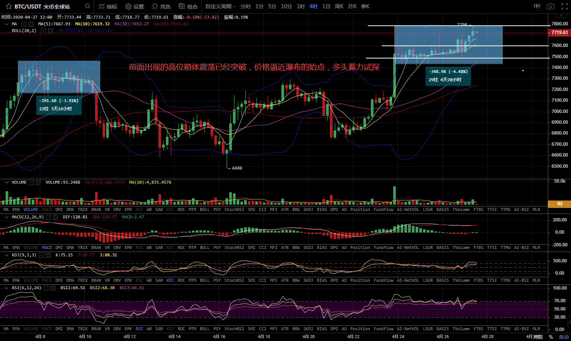This screenshot has width=571, height=341.
Task: Collapse the KDJ pane
Action: [x=7, y=255]
